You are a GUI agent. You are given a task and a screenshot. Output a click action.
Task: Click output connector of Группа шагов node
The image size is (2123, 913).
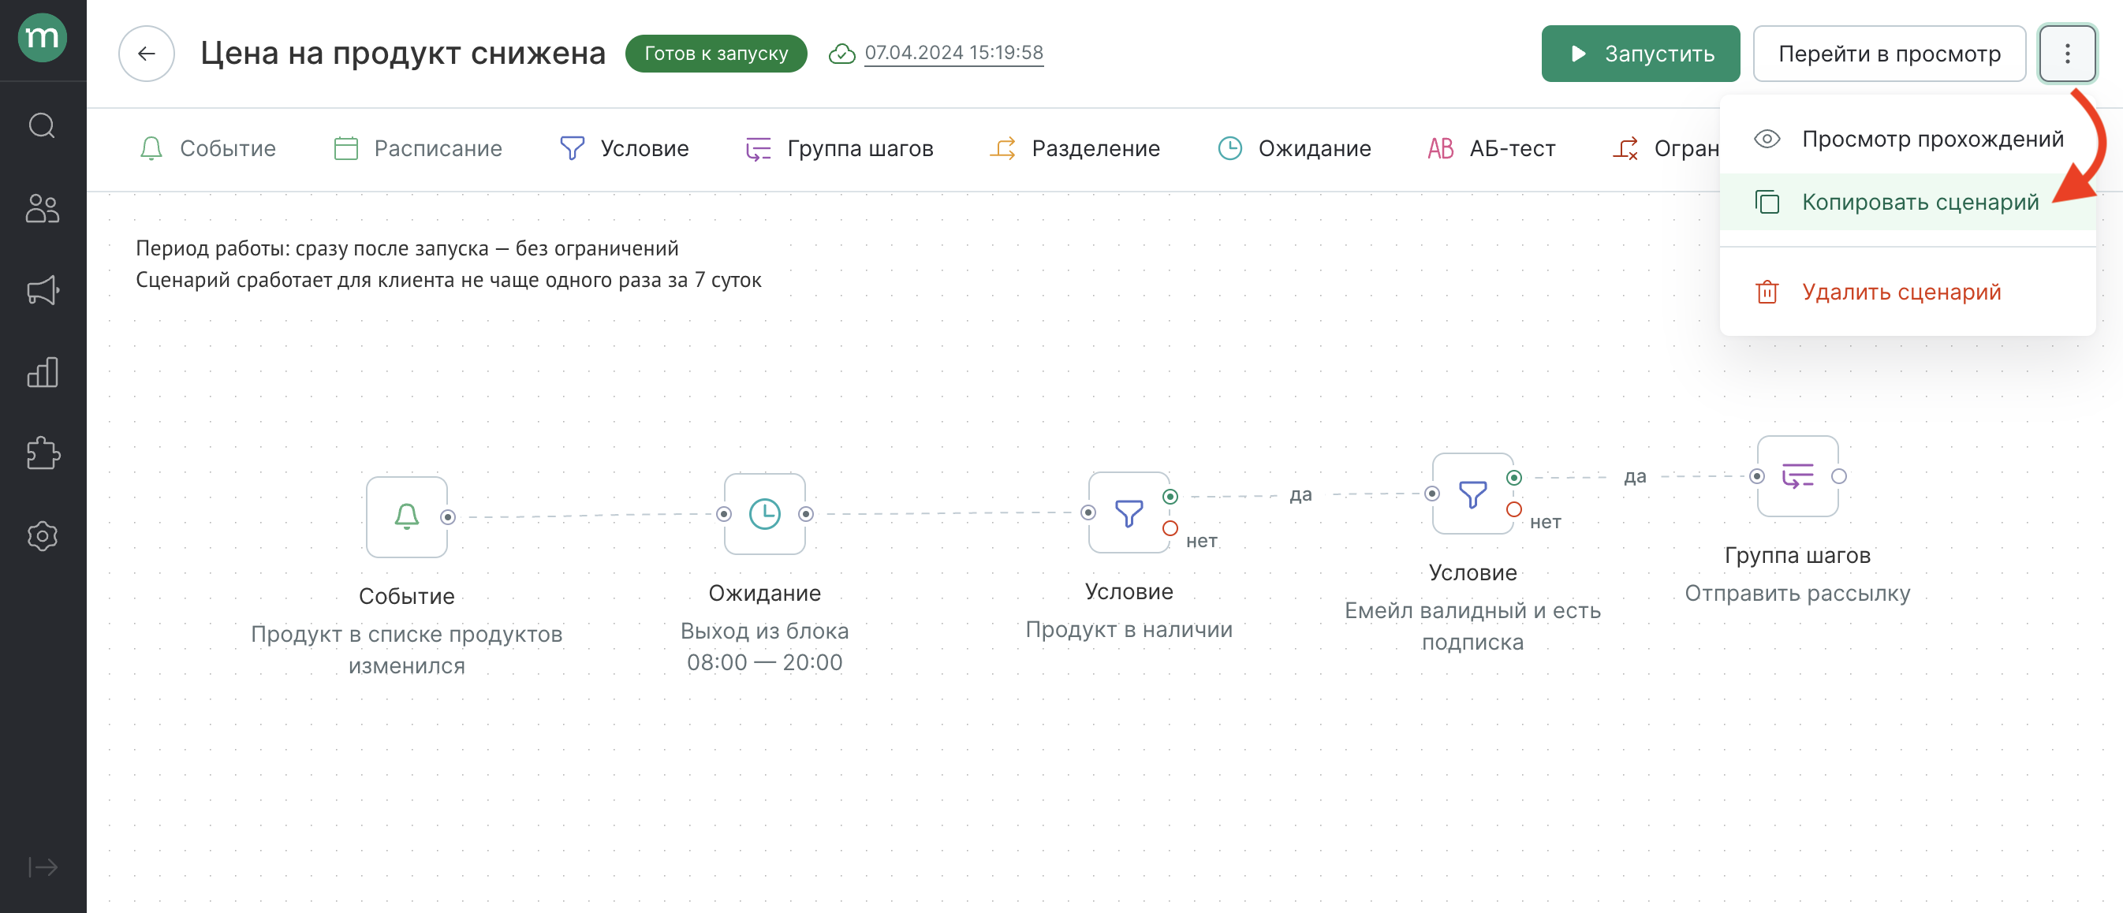pos(1838,475)
